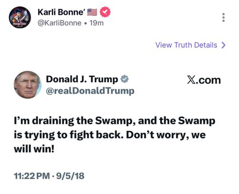
Task: Open the View Truth Details link
Action: point(191,45)
